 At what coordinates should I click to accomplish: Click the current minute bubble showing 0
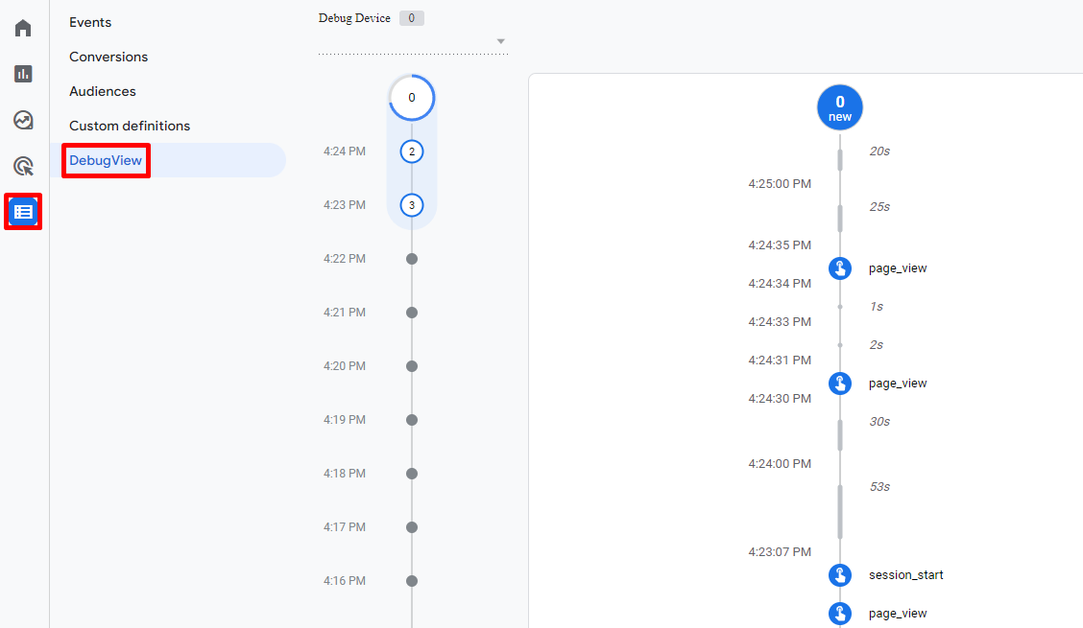pos(412,97)
